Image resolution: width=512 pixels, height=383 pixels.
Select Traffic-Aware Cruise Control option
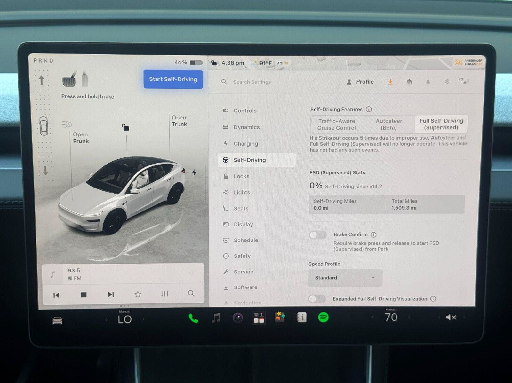point(336,124)
